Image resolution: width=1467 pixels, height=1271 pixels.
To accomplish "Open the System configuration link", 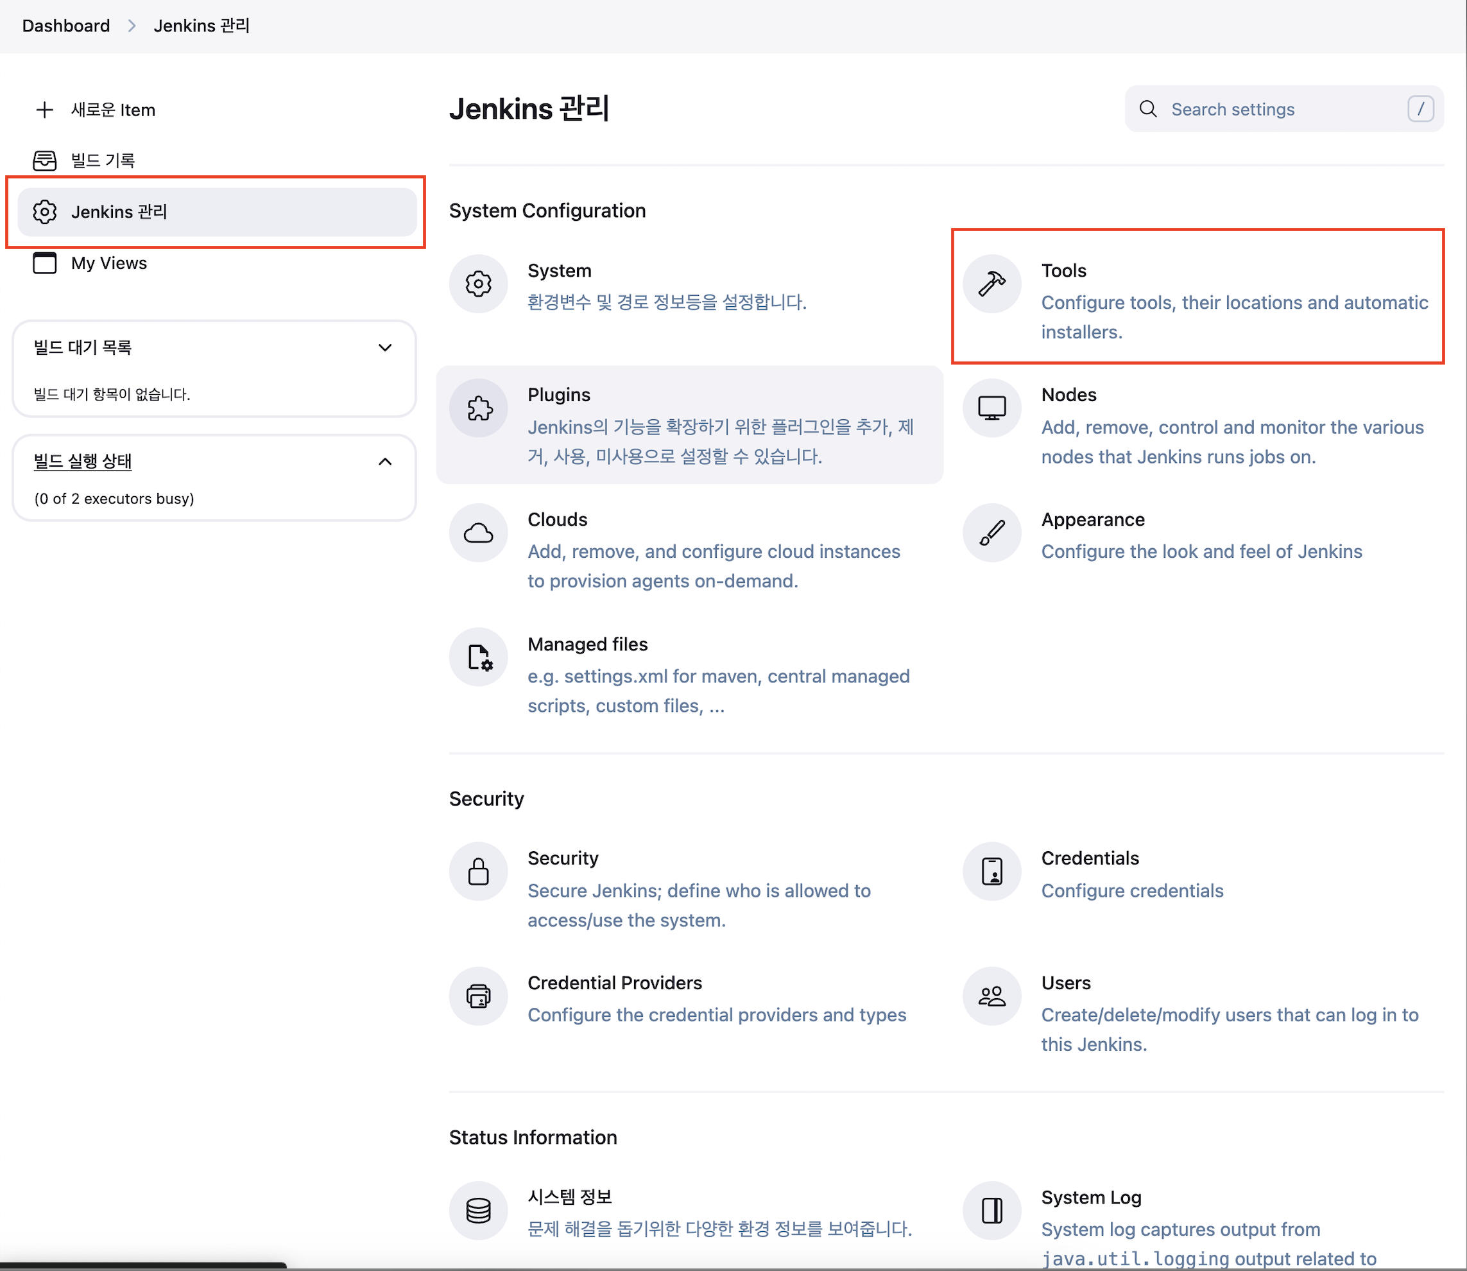I will click(559, 271).
